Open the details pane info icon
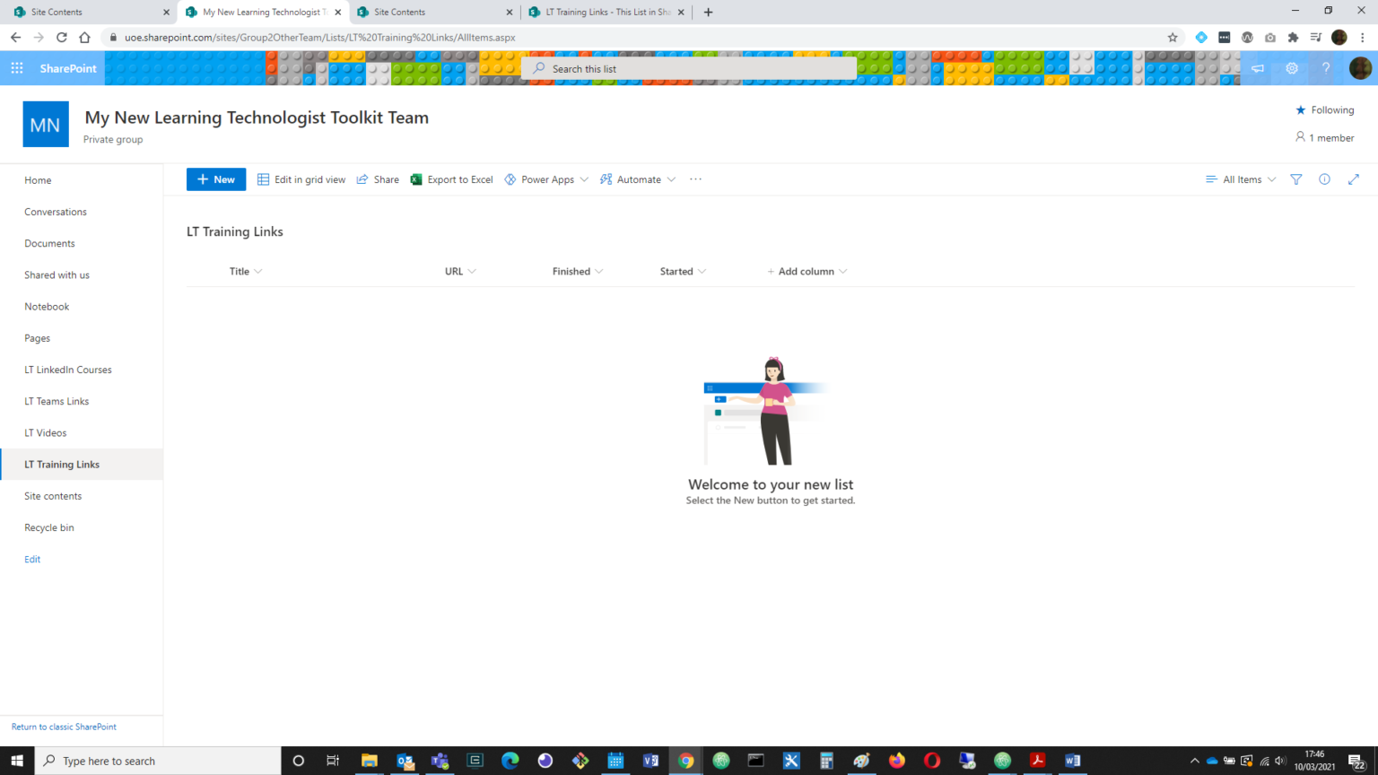This screenshot has width=1378, height=775. coord(1324,179)
